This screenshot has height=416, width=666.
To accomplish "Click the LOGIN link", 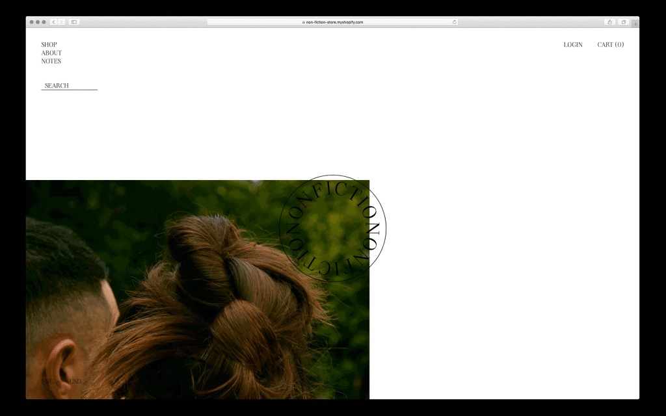I will click(x=573, y=44).
